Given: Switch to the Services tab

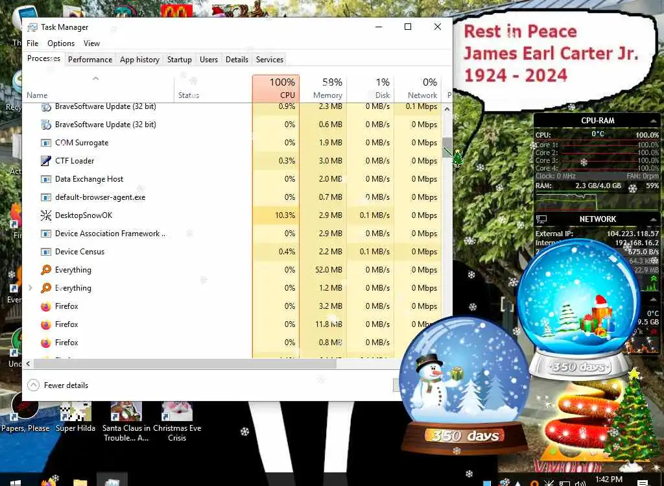Looking at the screenshot, I should [270, 60].
